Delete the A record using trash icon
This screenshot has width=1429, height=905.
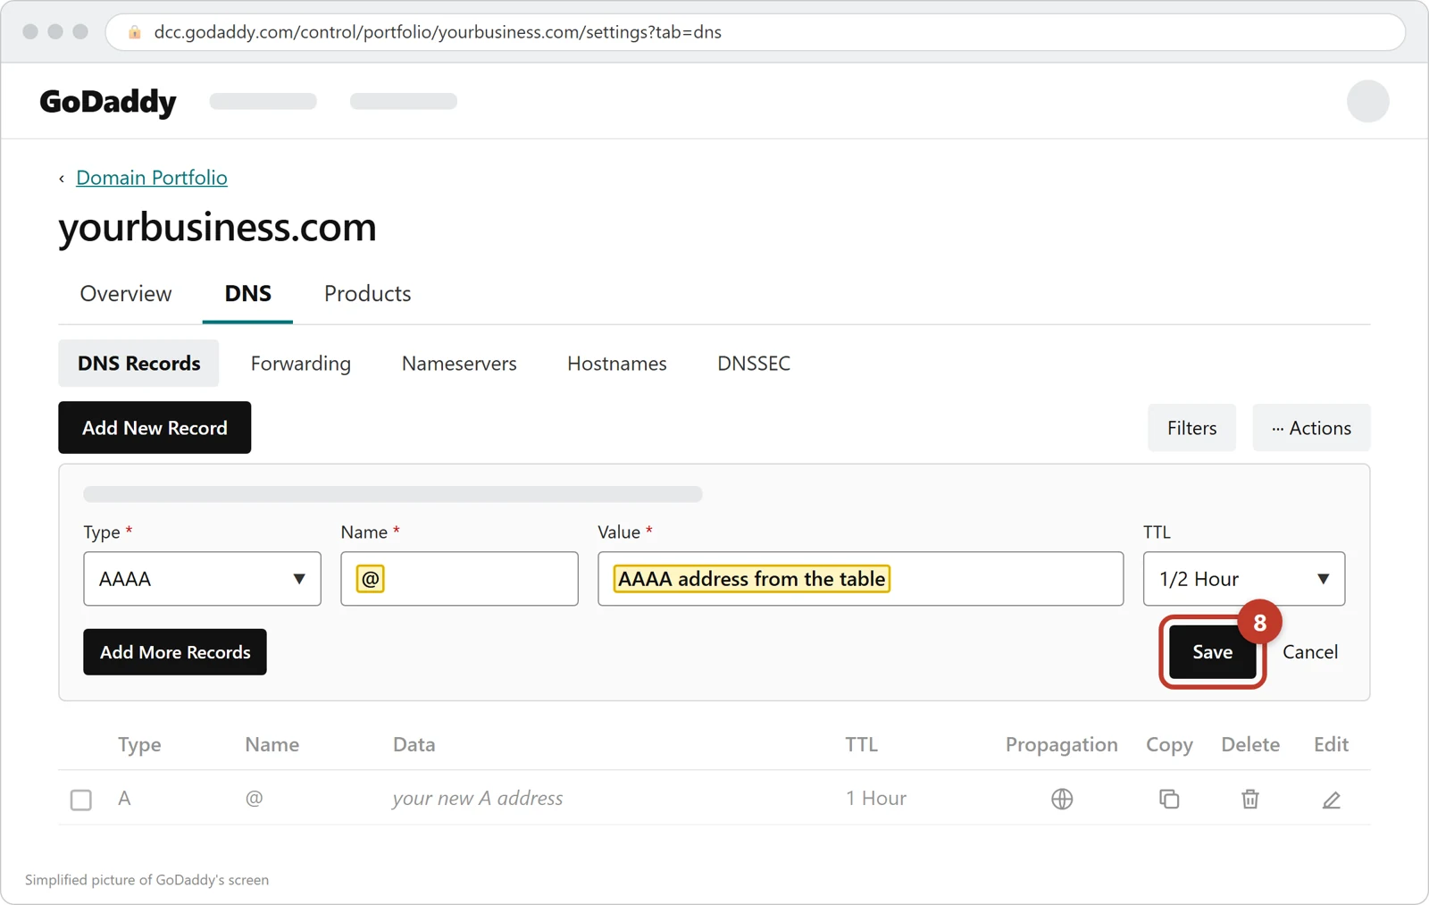coord(1250,799)
